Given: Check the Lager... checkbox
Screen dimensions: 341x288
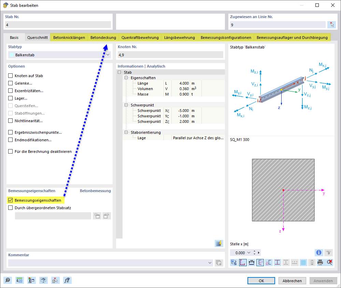Looking at the screenshot, I should pyautogui.click(x=11, y=98).
